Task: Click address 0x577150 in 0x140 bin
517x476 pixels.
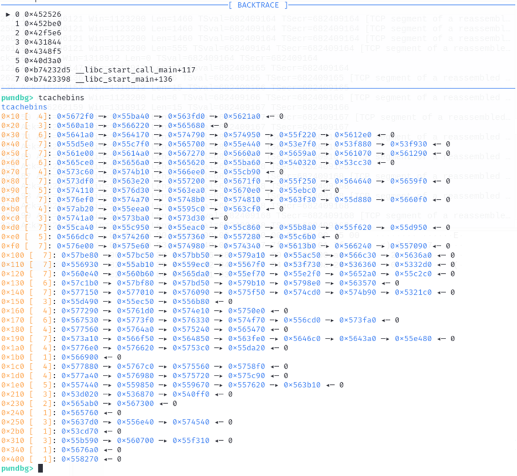Action: coord(80,292)
